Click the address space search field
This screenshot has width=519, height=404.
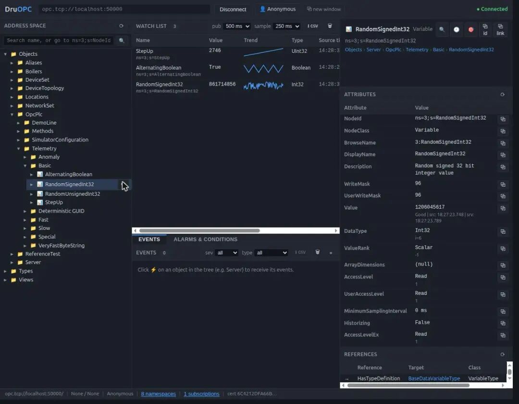59,40
